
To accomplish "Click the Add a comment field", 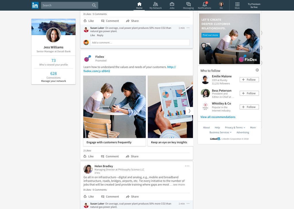I will click(140, 42).
